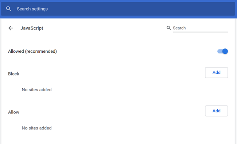This screenshot has width=237, height=144.
Task: Click the JavaScript page heading
Action: (32, 28)
